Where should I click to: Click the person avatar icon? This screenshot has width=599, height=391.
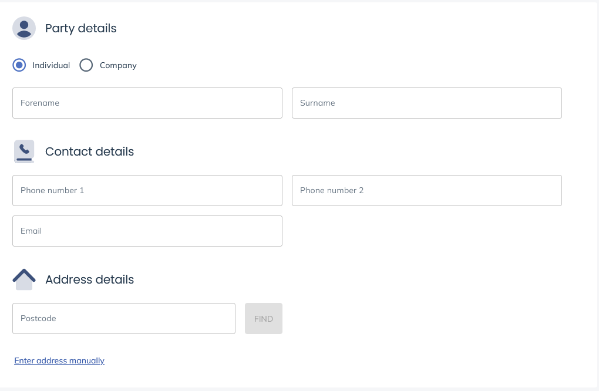pos(24,28)
